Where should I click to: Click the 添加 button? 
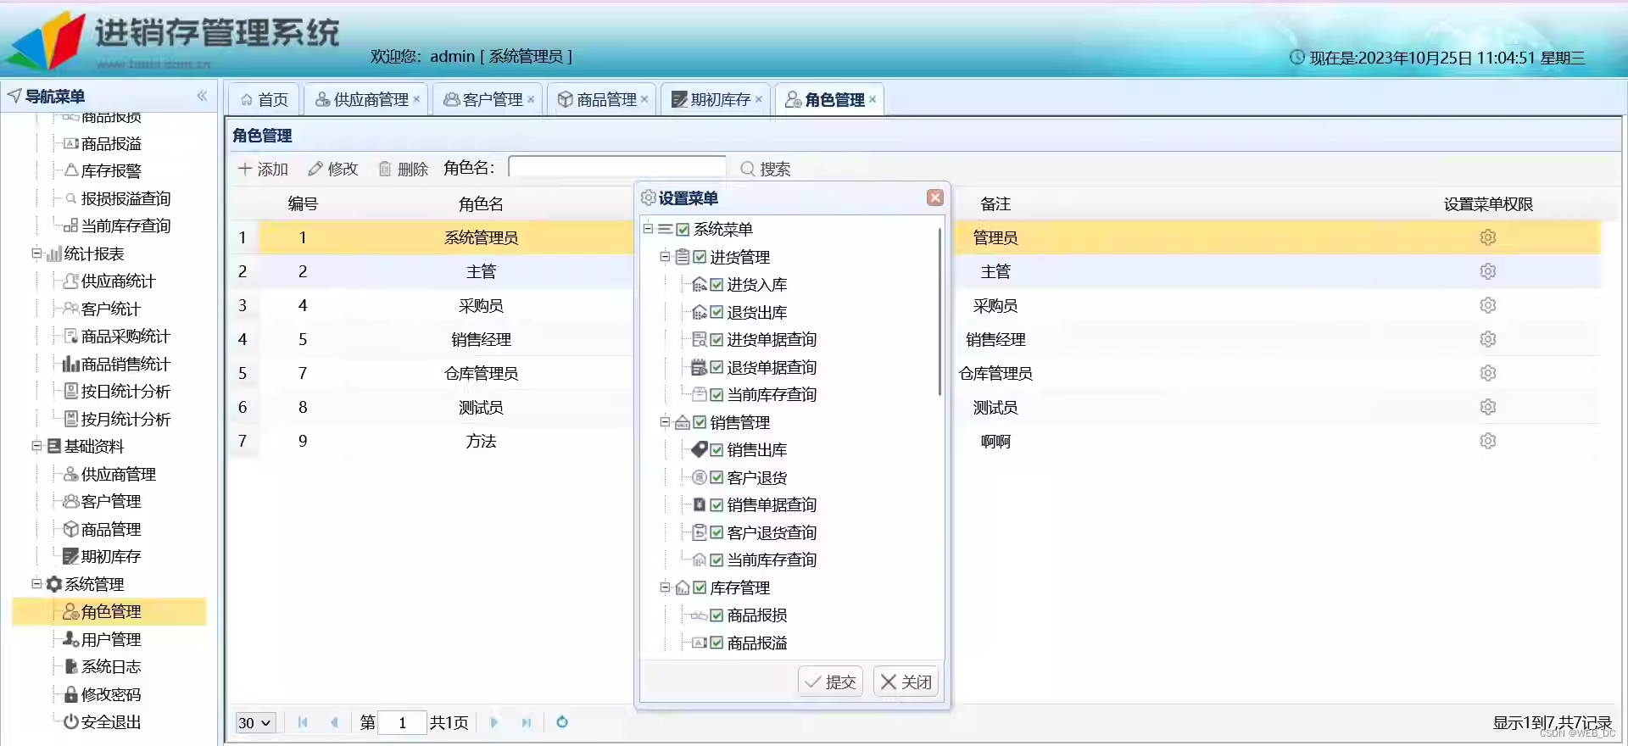264,169
